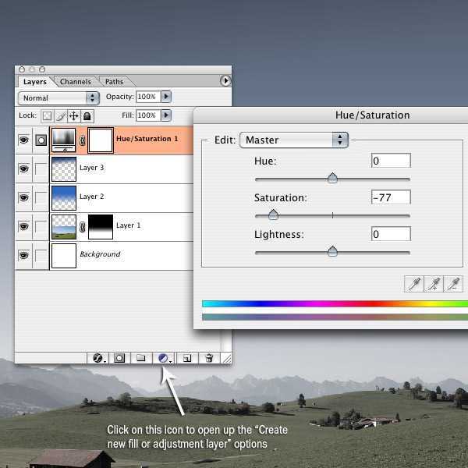The height and width of the screenshot is (468, 468).
Task: Select the Add to Sample eyedropper
Action: pyautogui.click(x=434, y=284)
